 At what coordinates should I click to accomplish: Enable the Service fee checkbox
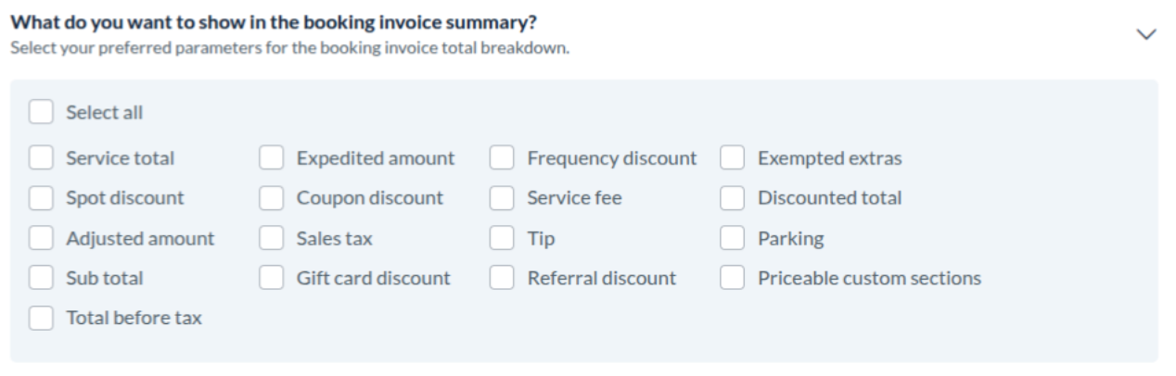pos(502,198)
